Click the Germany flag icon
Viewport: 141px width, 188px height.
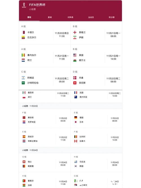coord(76,118)
